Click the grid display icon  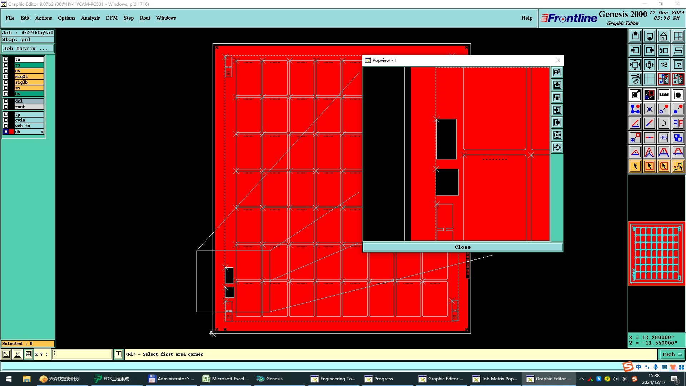point(649,79)
